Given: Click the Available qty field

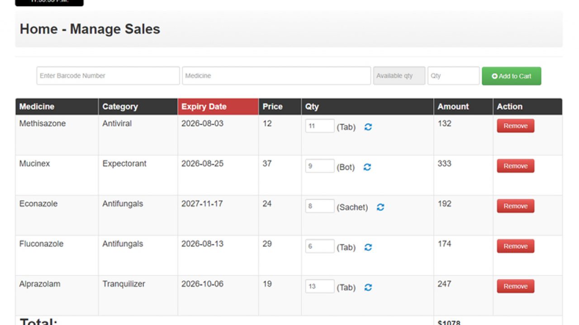Looking at the screenshot, I should [x=399, y=76].
